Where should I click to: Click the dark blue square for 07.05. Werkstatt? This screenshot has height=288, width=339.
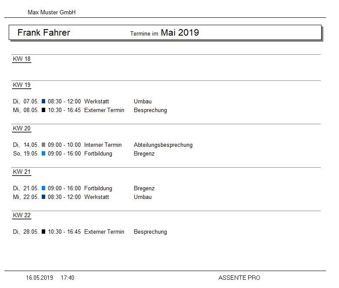(43, 101)
